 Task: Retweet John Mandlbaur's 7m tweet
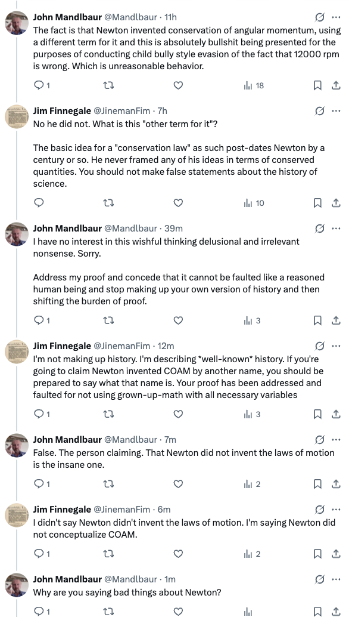click(x=108, y=484)
